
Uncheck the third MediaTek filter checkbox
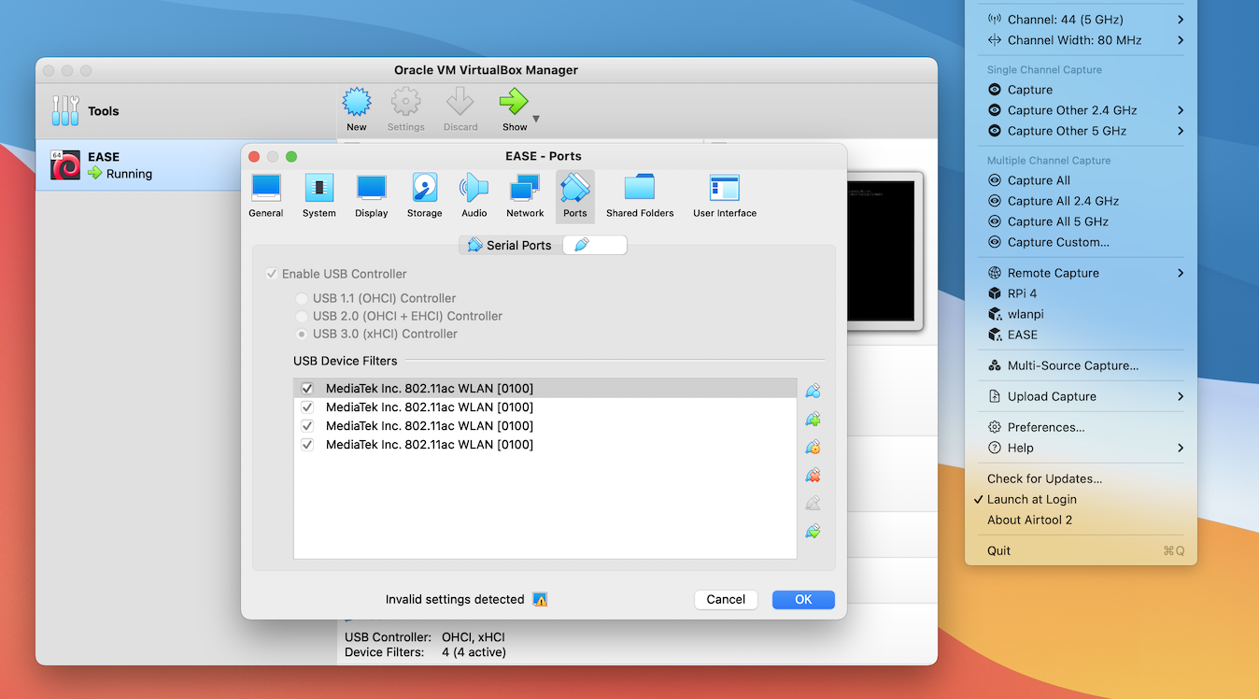point(307,426)
